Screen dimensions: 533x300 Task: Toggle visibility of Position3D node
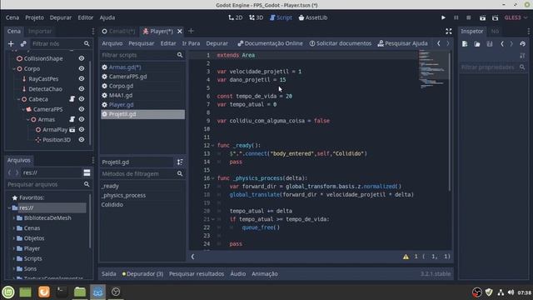(82, 140)
